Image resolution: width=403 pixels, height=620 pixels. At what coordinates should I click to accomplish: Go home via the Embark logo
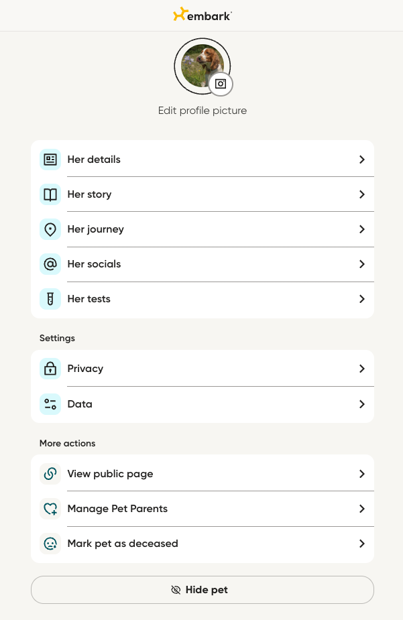click(202, 15)
